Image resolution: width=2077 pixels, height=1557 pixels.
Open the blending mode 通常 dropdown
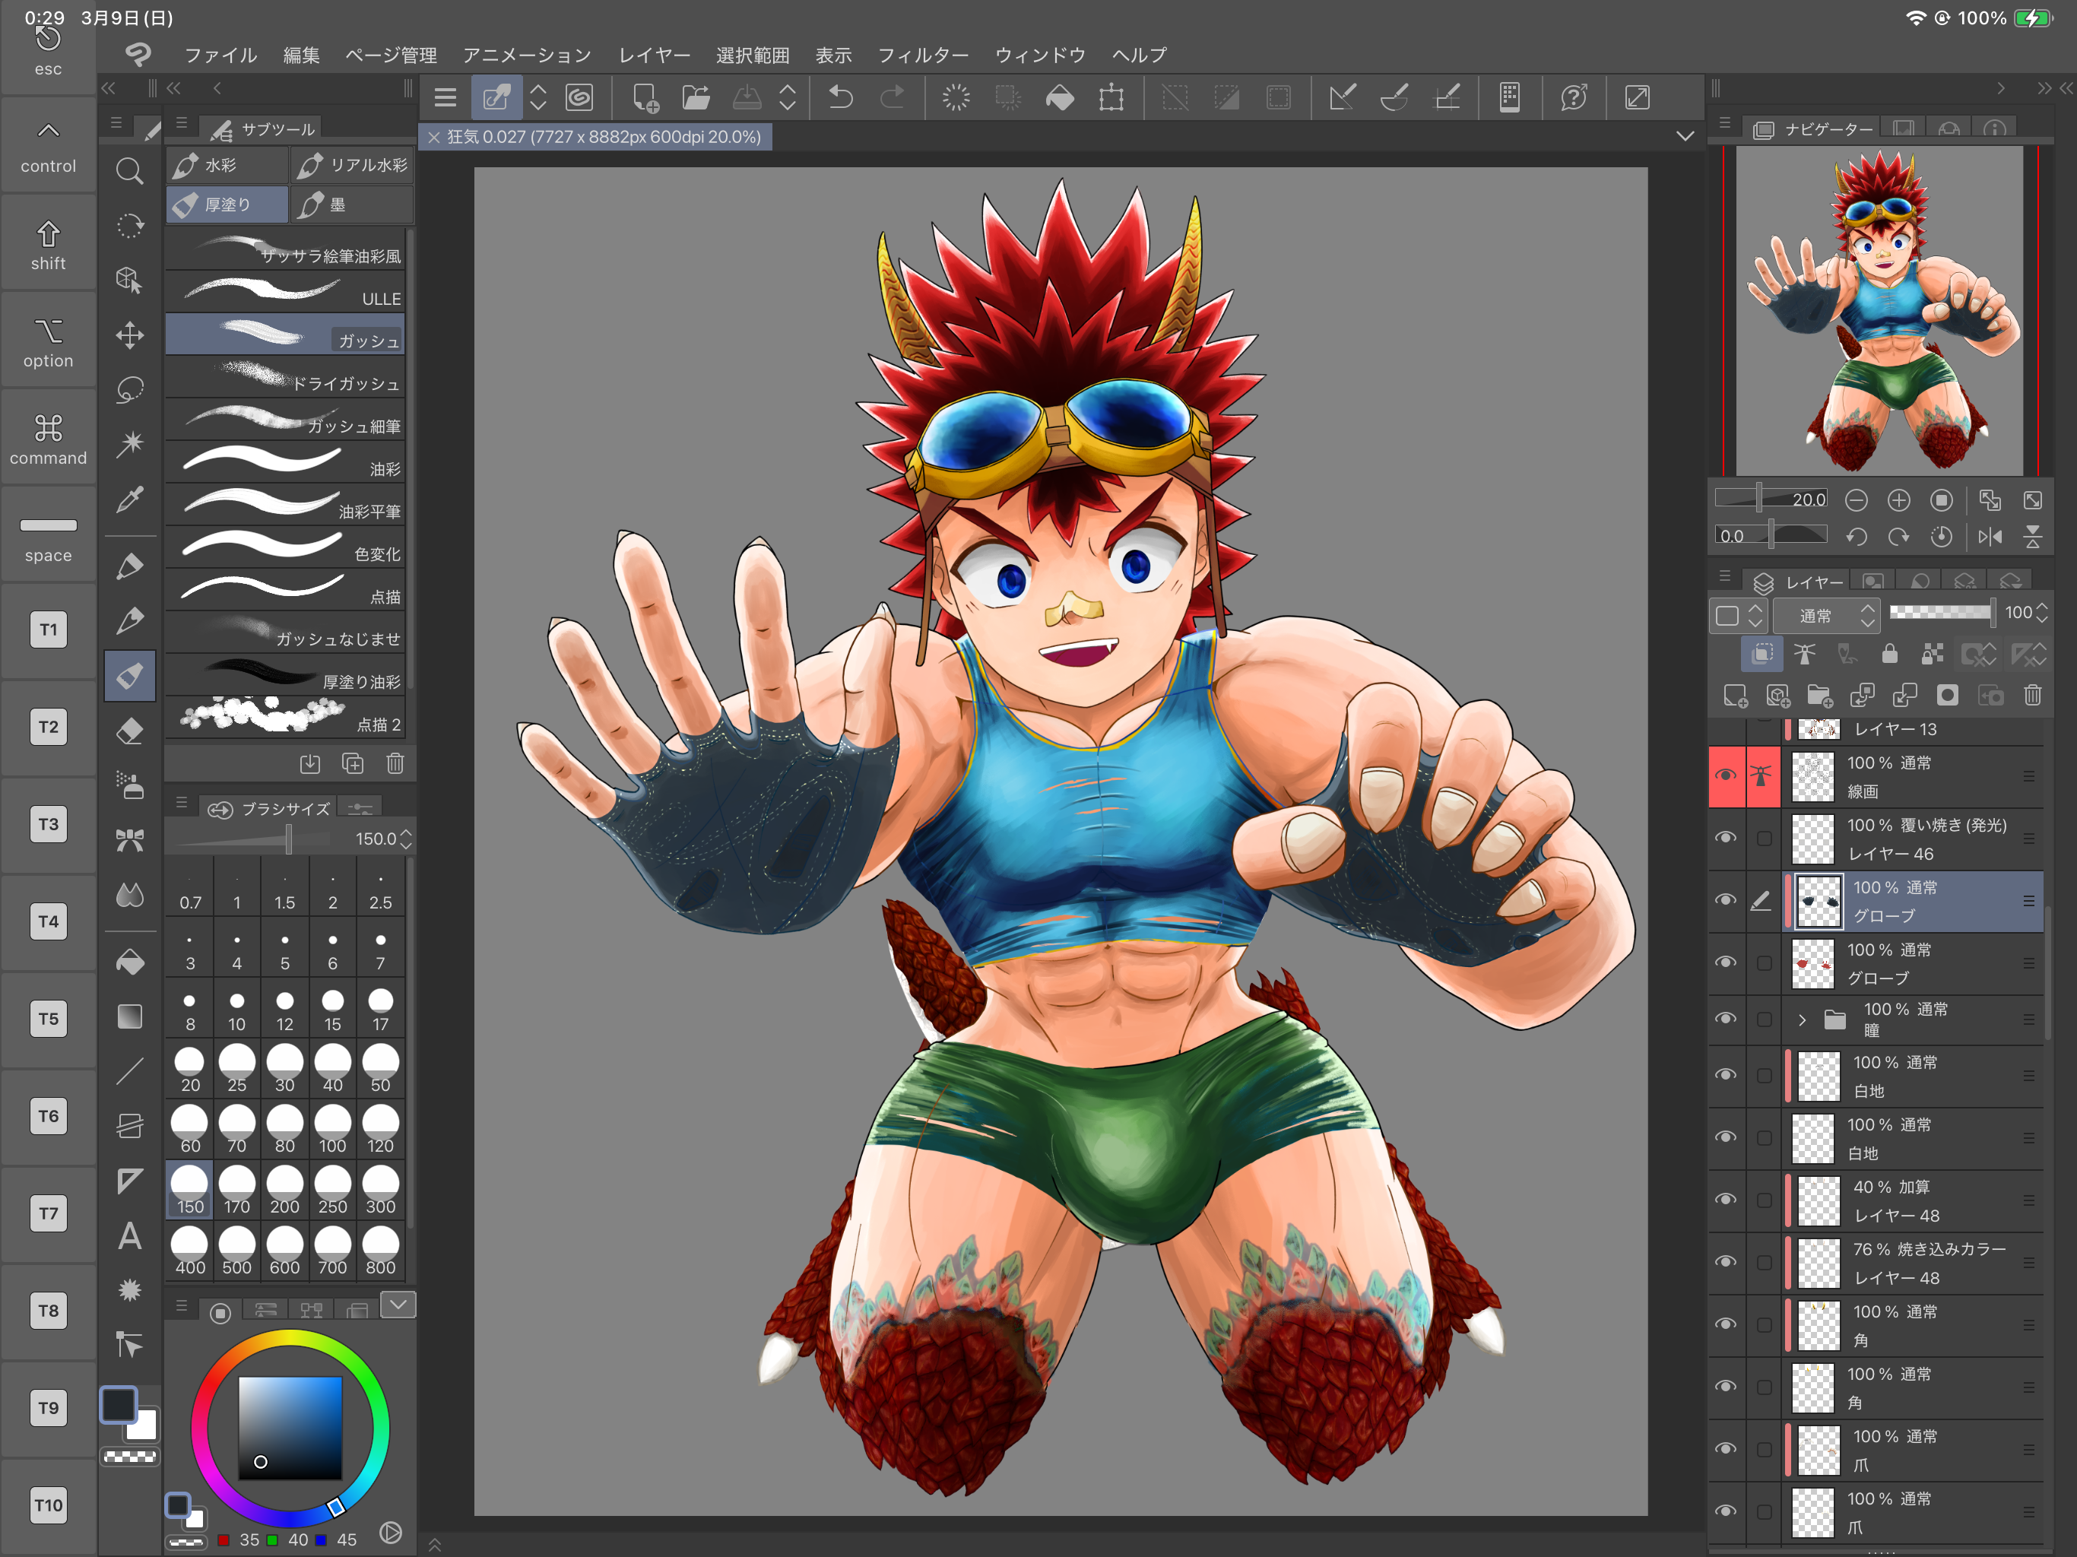[1826, 615]
